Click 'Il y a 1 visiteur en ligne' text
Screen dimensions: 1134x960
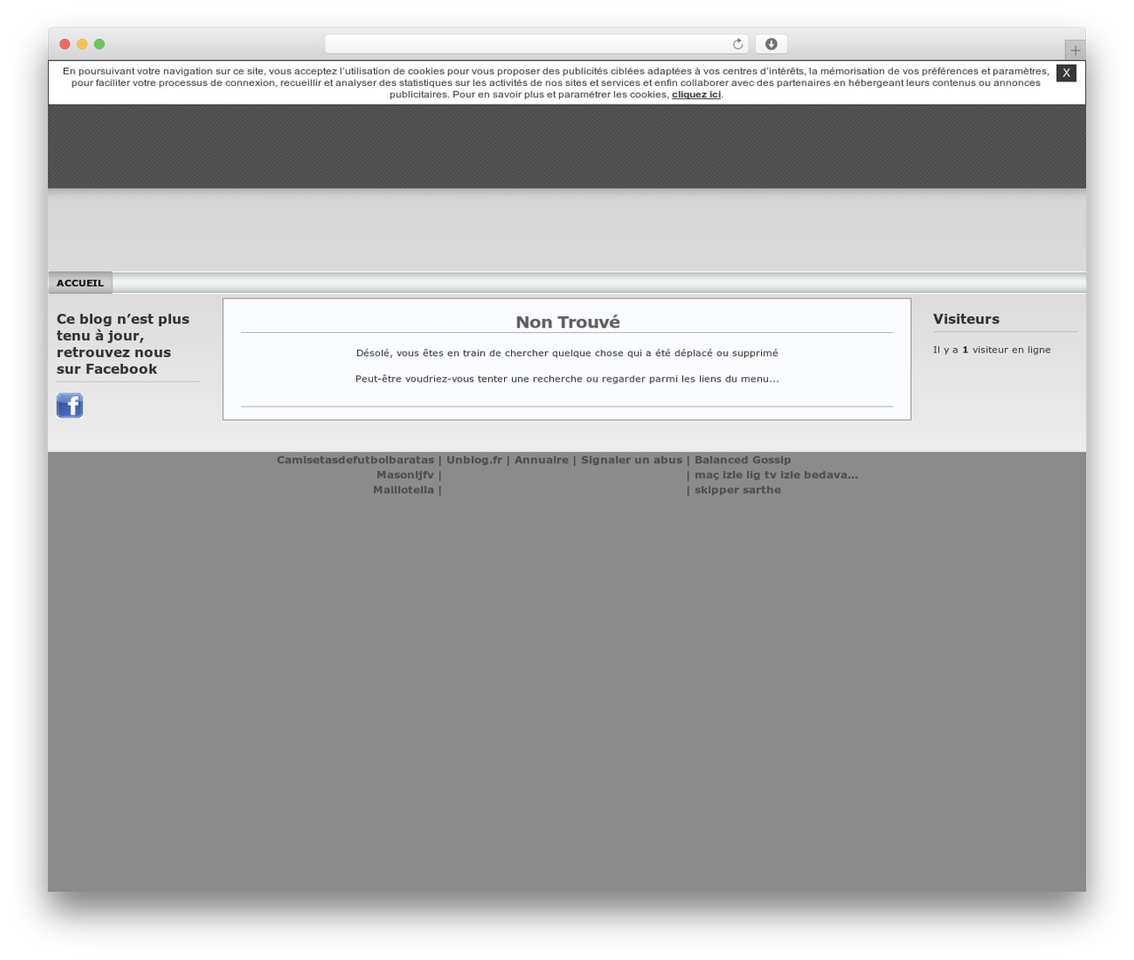tap(991, 350)
